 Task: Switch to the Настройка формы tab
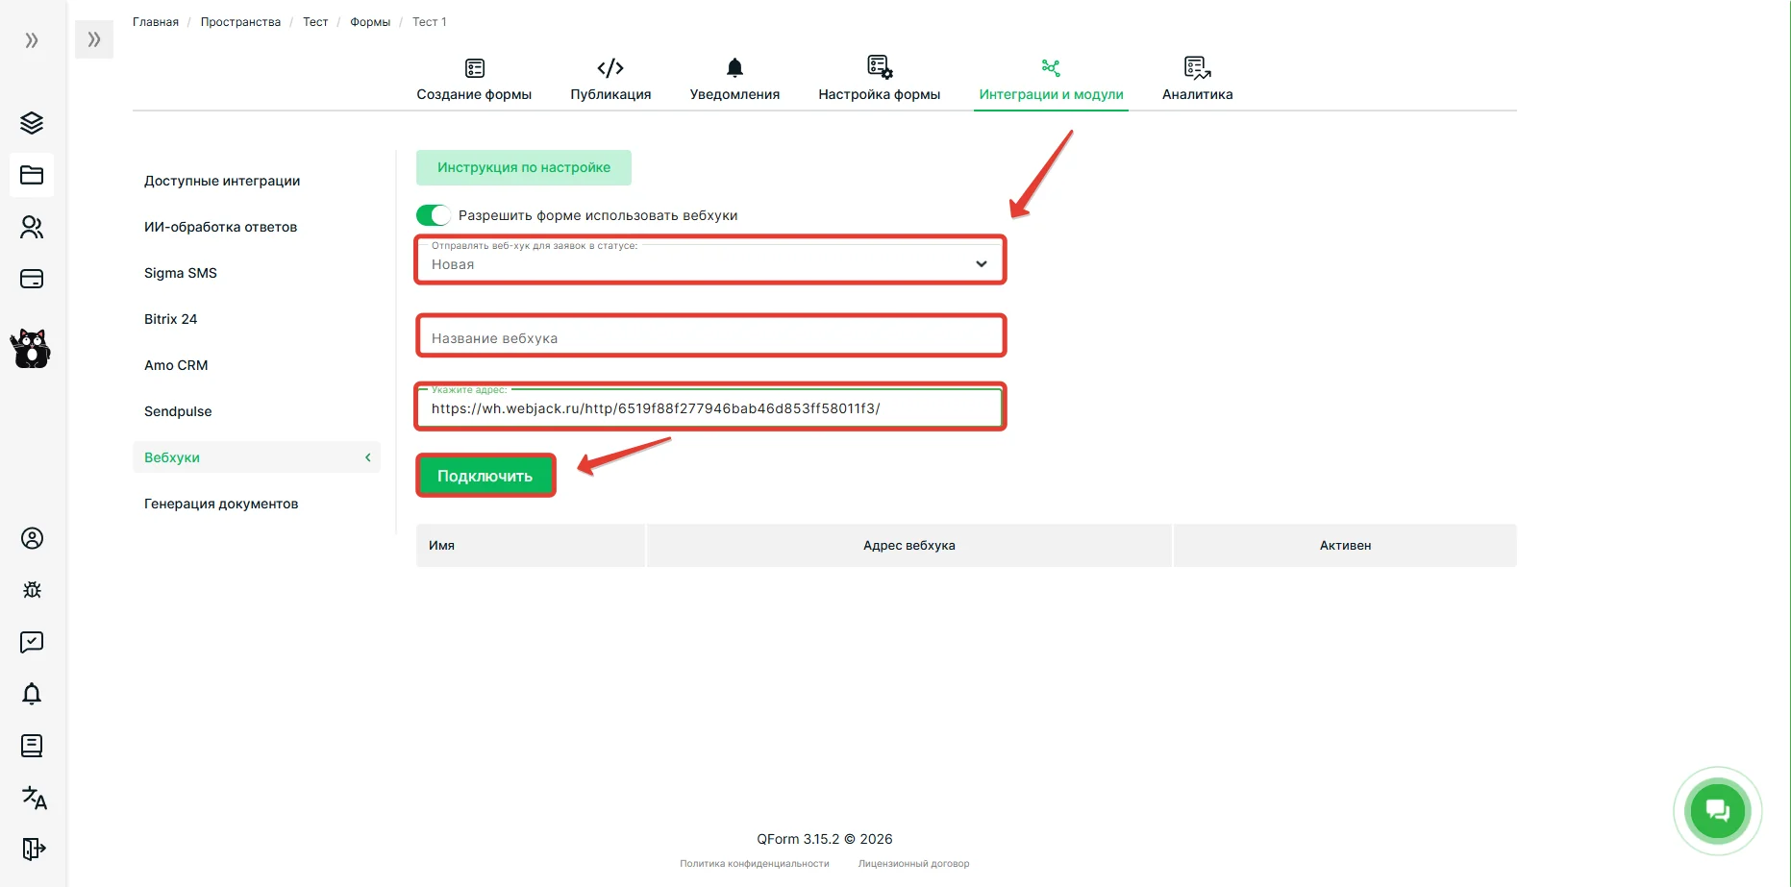coord(880,80)
